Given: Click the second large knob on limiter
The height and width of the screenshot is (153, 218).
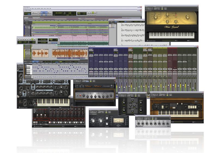Looking at the screenshot, I should point(101,121).
